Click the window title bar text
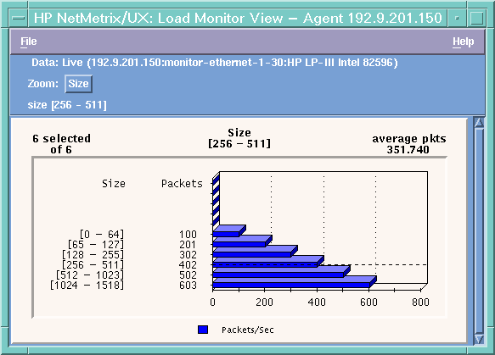495x355 pixels. [x=238, y=18]
